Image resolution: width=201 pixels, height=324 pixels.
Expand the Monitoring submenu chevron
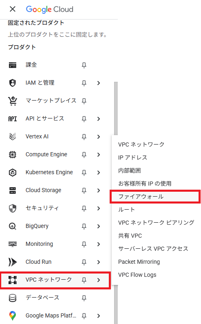click(99, 244)
